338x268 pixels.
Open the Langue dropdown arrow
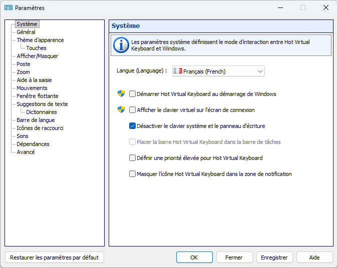(260, 71)
